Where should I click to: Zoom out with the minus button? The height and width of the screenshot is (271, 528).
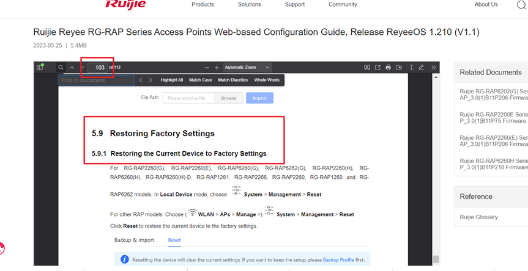coord(207,68)
